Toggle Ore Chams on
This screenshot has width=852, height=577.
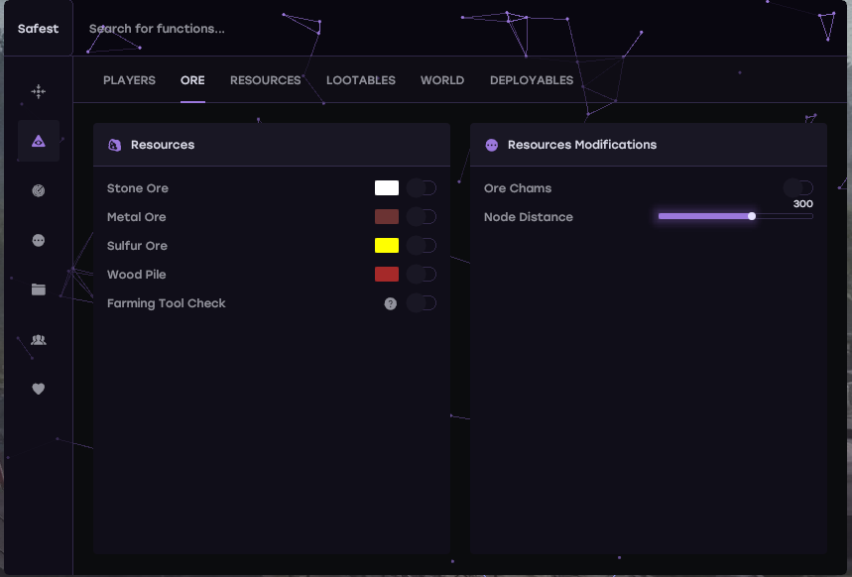point(798,188)
